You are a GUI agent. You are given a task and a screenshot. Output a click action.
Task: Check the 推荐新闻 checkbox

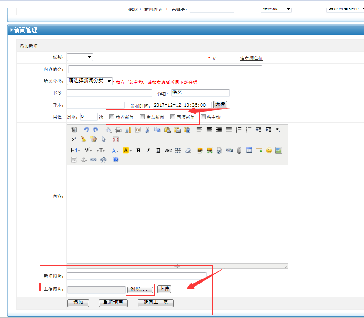pyautogui.click(x=112, y=117)
